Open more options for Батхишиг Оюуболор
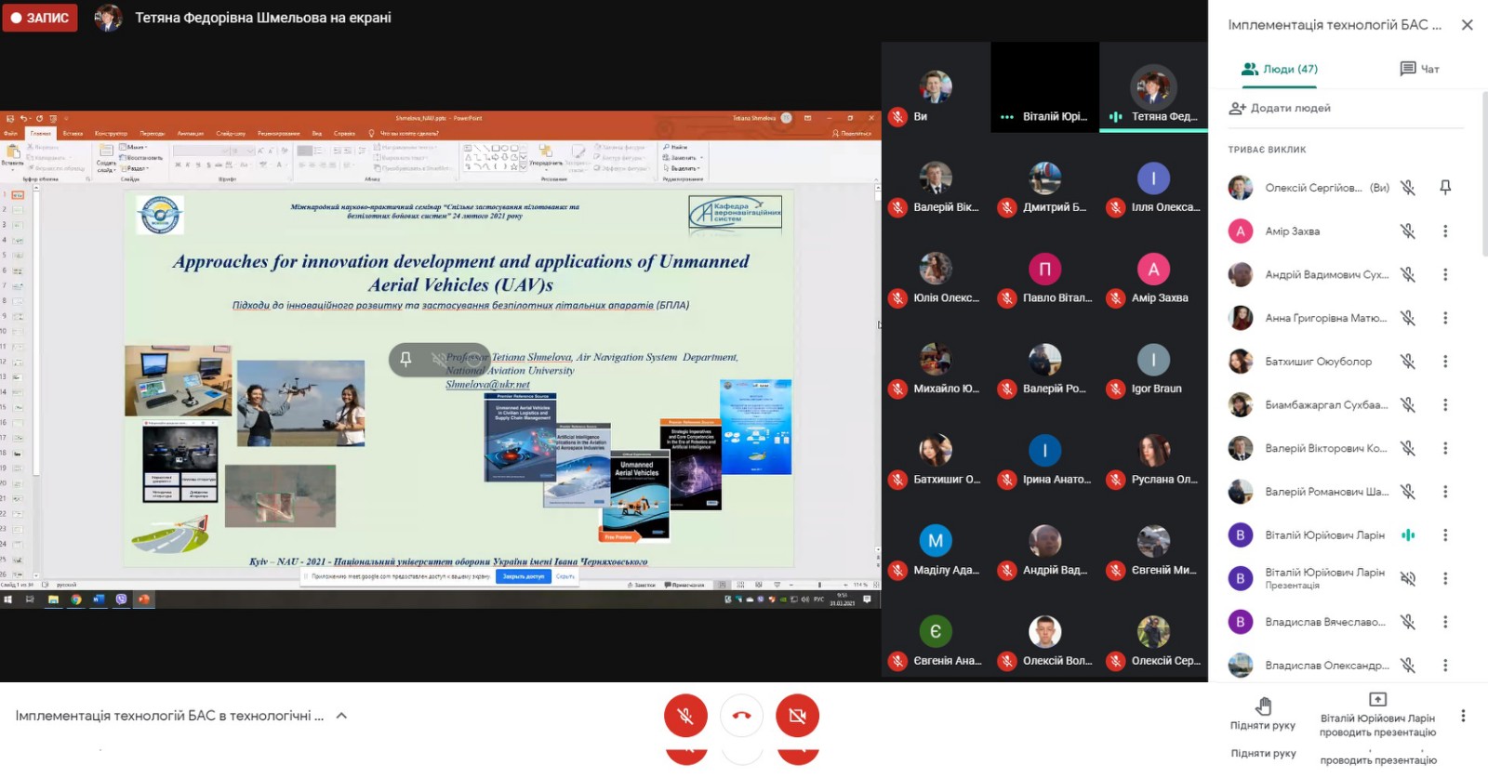 1445,362
